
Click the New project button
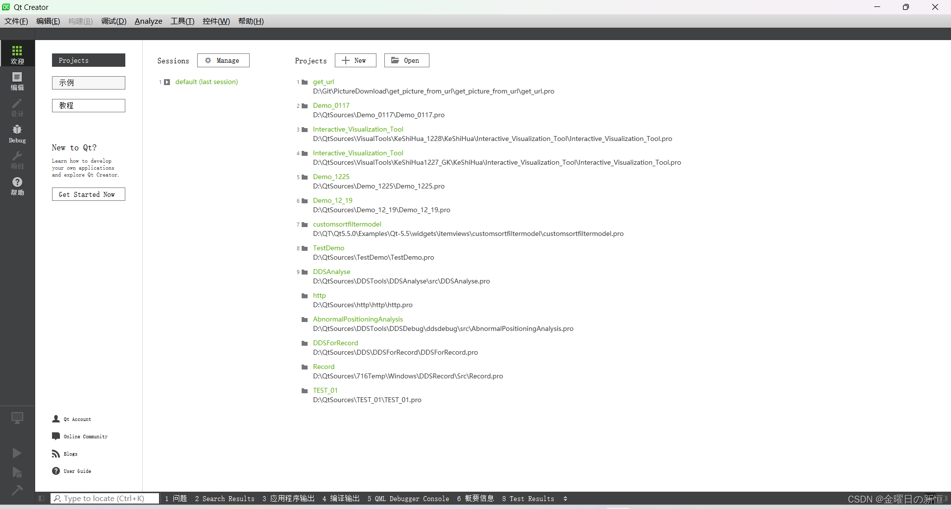point(355,60)
